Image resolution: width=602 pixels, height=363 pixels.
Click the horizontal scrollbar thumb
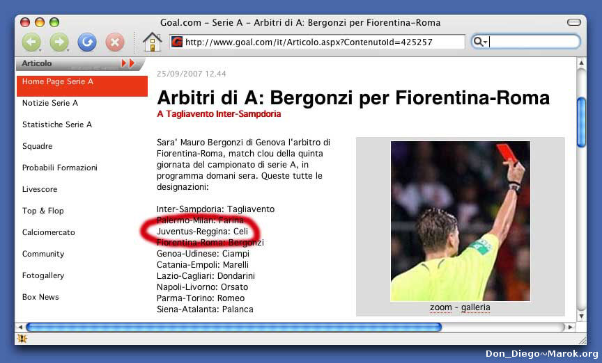click(x=233, y=327)
